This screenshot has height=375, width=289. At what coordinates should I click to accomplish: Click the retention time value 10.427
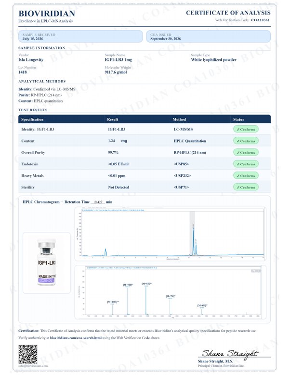[98, 202]
